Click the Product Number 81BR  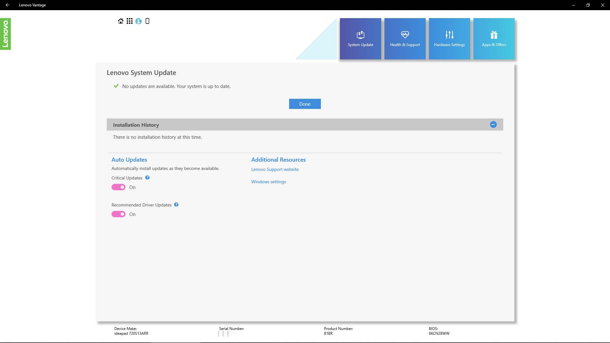328,333
